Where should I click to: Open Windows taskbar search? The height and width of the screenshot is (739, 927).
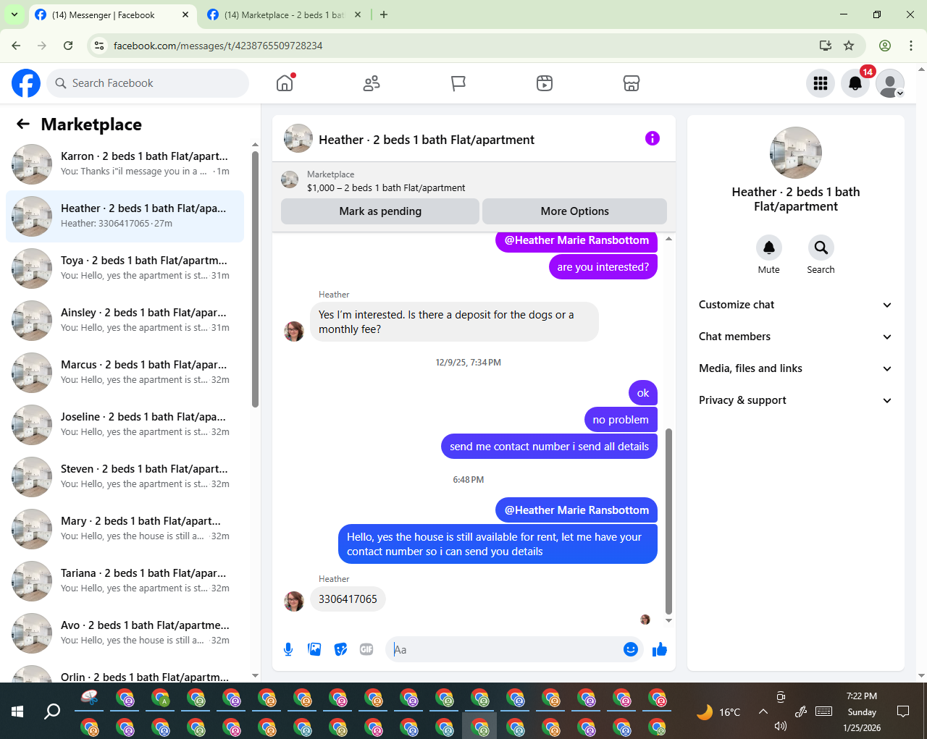52,711
